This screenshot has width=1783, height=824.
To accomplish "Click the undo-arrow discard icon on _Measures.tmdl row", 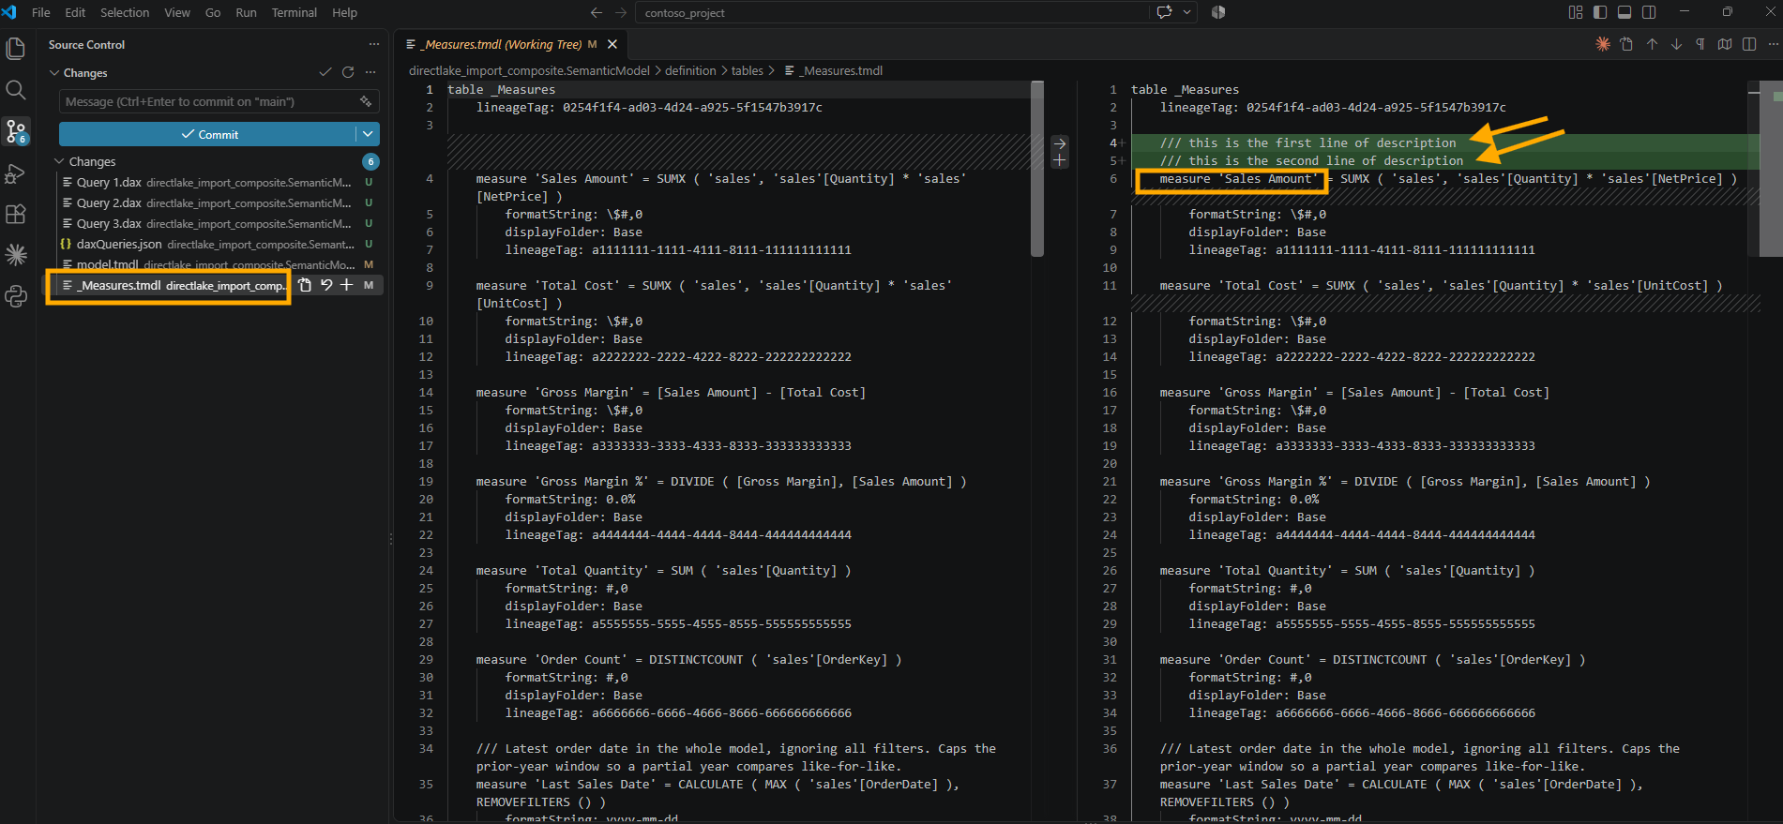I will pyautogui.click(x=326, y=285).
